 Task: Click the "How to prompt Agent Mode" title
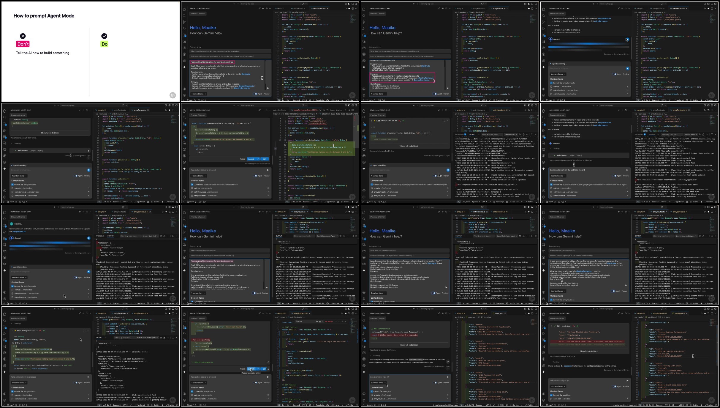pyautogui.click(x=44, y=16)
